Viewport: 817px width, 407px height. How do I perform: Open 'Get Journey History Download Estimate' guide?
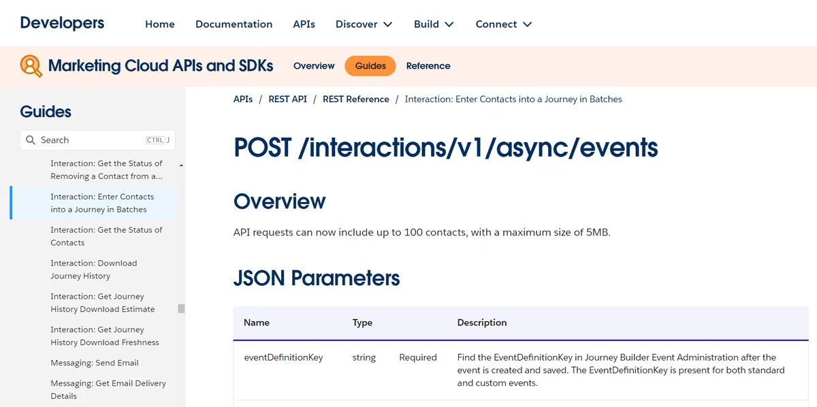click(103, 303)
